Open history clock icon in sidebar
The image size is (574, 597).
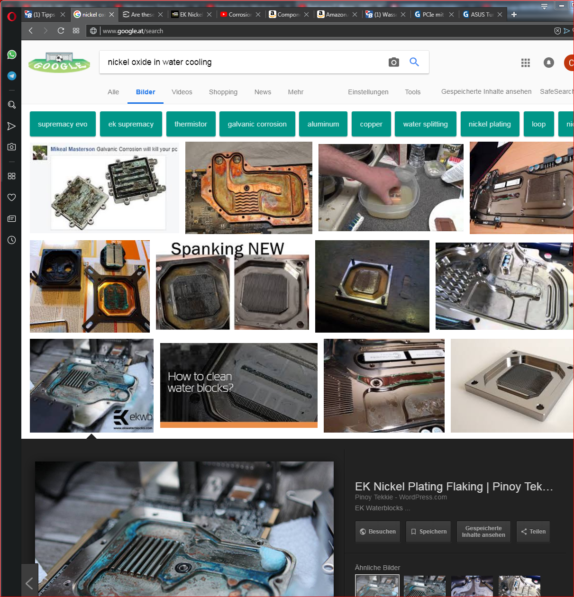pyautogui.click(x=12, y=240)
